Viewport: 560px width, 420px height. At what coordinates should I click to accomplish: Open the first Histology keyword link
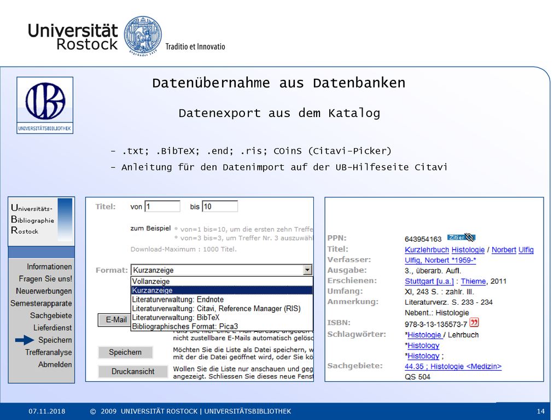pyautogui.click(x=423, y=346)
